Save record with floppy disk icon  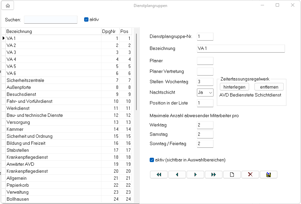[268, 174]
